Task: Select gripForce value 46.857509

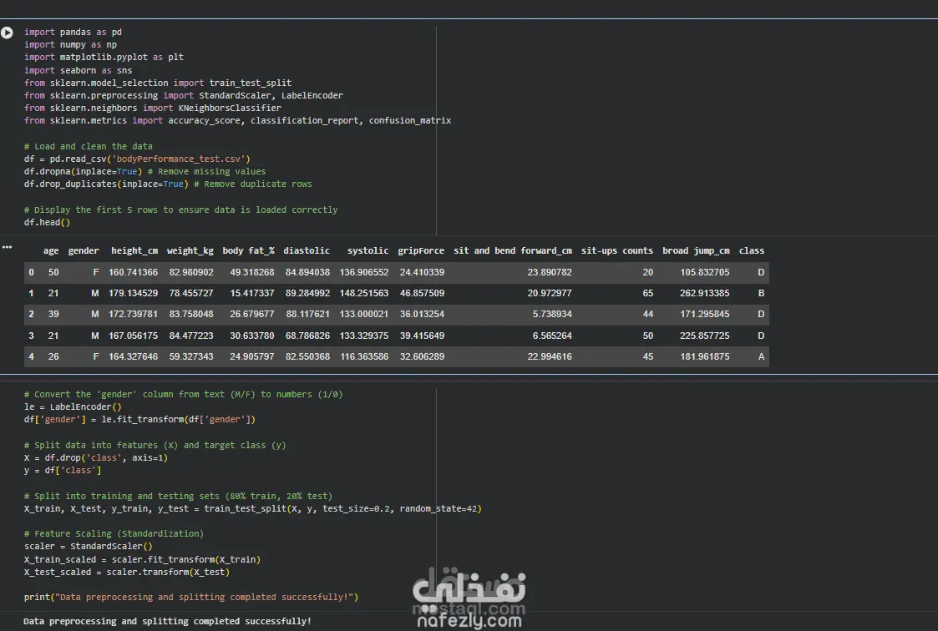Action: [422, 294]
